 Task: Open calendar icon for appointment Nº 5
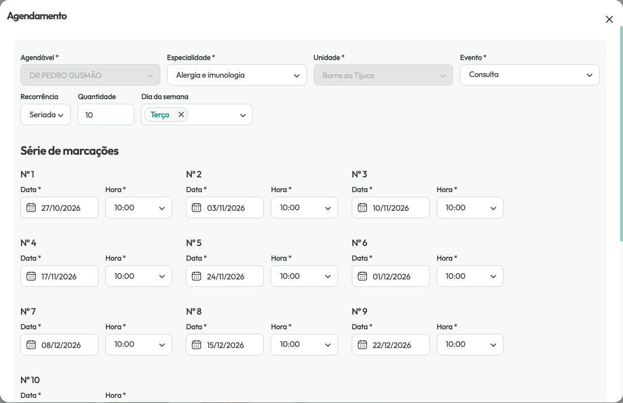point(197,276)
